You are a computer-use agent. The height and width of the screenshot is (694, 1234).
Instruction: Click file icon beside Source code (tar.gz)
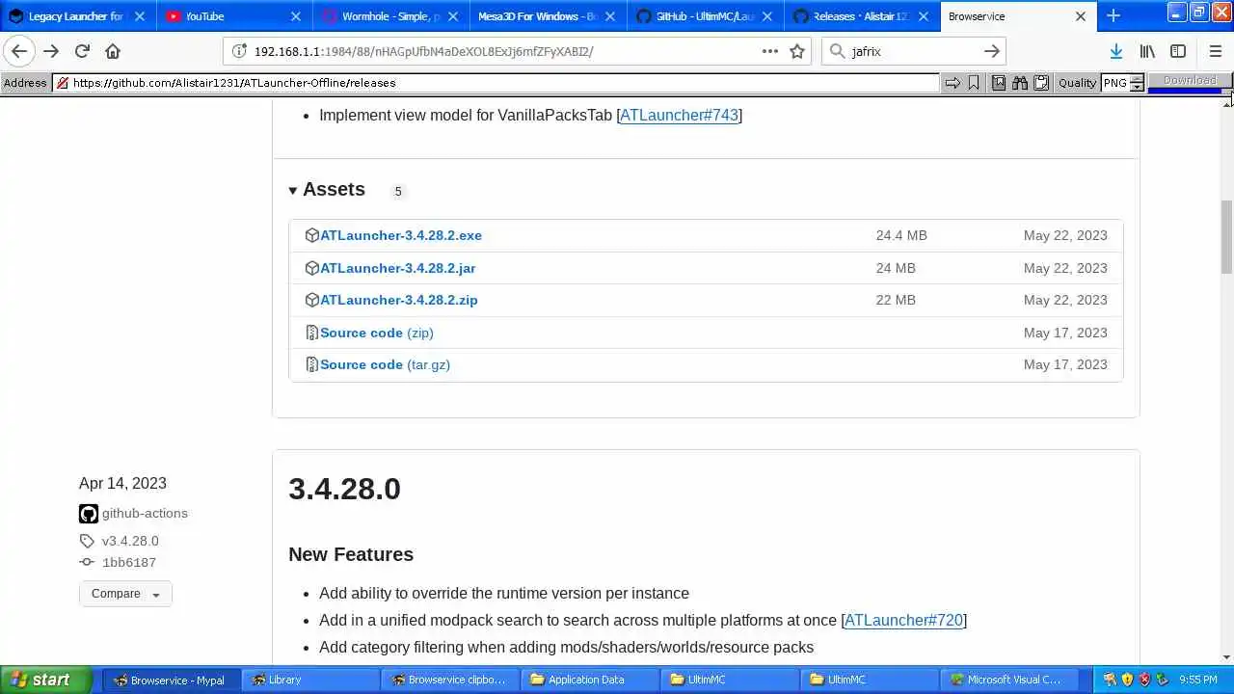point(311,364)
